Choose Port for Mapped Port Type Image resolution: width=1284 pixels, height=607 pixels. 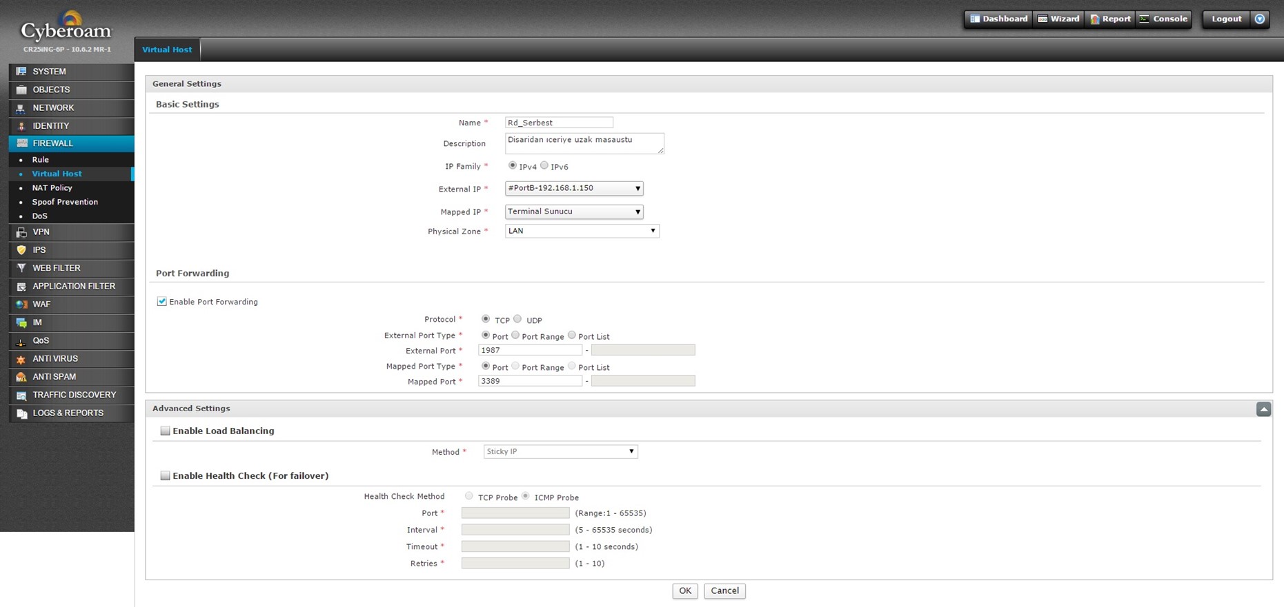(486, 366)
